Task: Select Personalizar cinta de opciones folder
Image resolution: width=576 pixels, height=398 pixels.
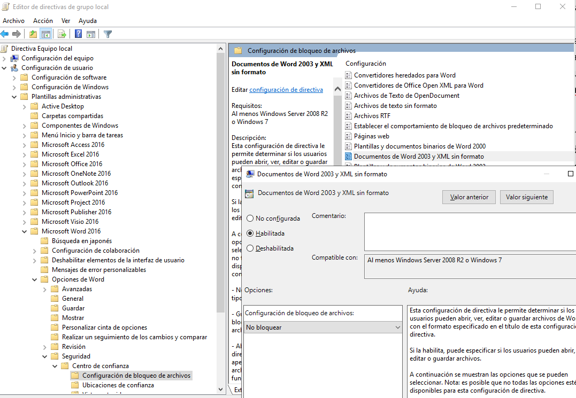Action: 104,327
